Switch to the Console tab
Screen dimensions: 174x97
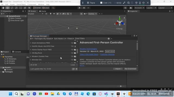tap(17, 52)
